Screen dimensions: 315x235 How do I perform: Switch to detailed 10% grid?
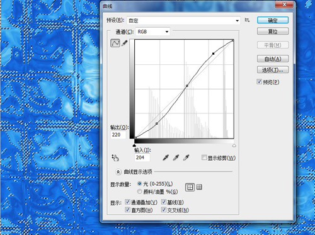click(x=199, y=187)
